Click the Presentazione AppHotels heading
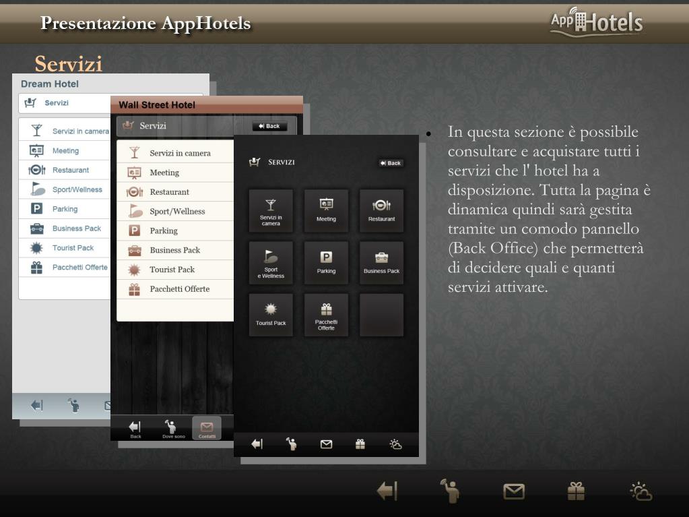The height and width of the screenshot is (517, 689). (145, 24)
